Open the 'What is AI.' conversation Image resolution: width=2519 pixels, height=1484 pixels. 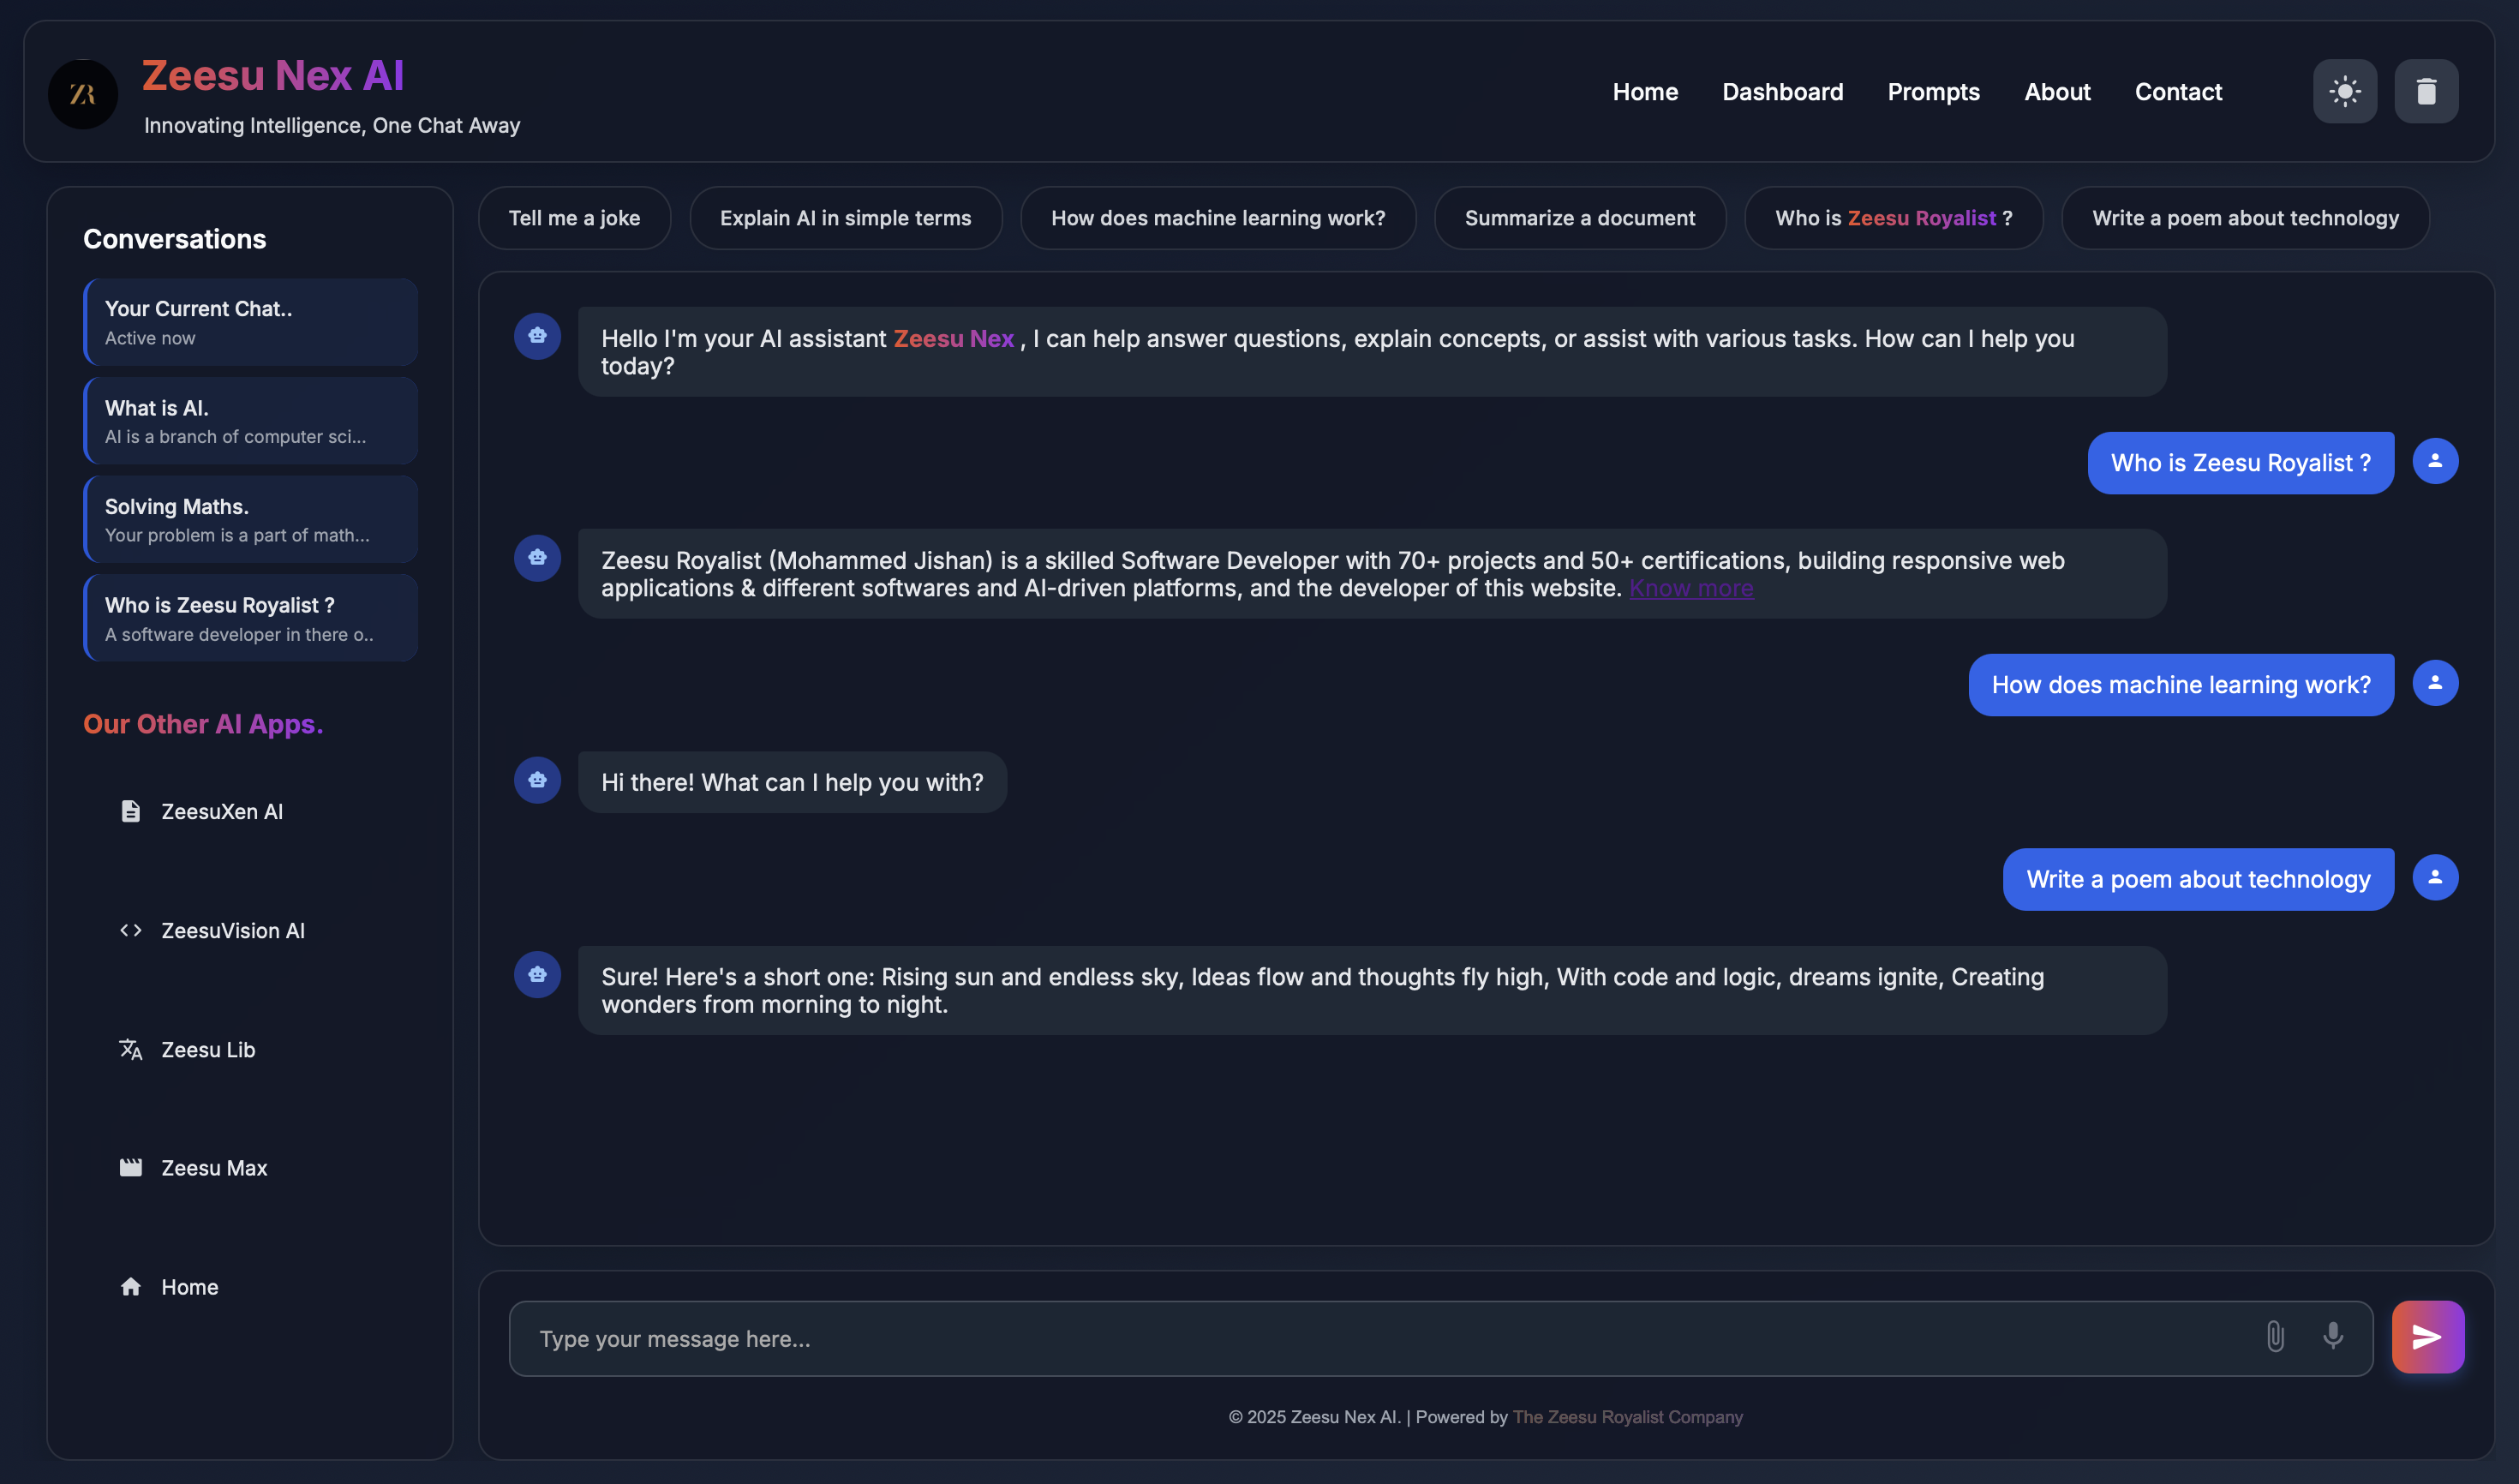[251, 421]
